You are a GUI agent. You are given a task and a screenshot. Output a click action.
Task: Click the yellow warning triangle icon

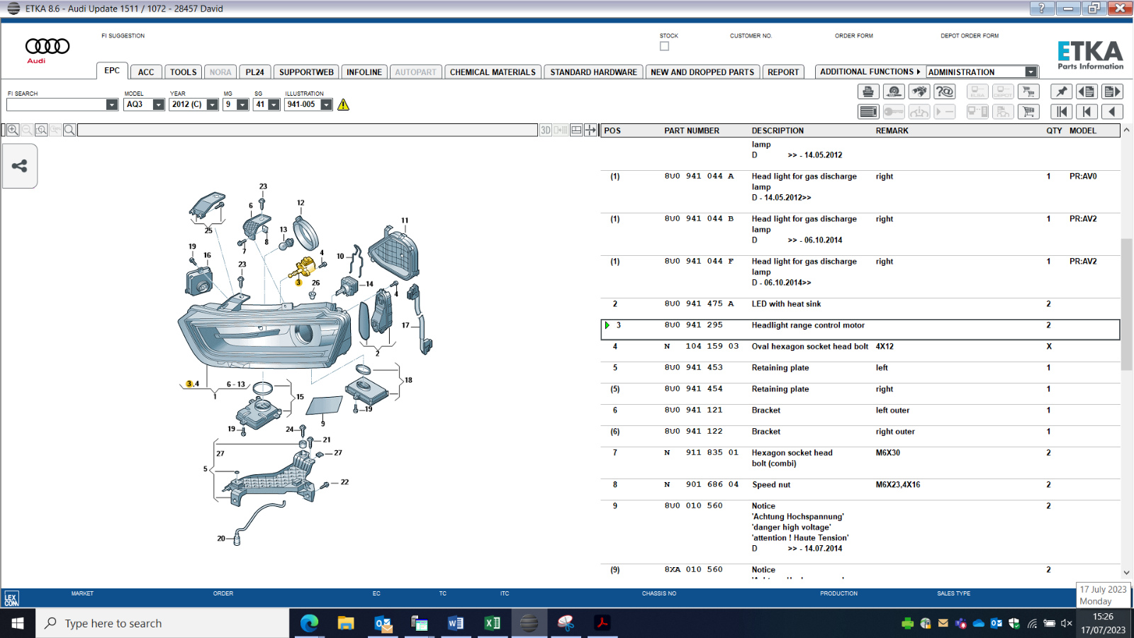(344, 105)
